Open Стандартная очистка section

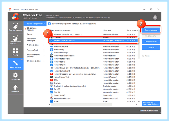15,40
